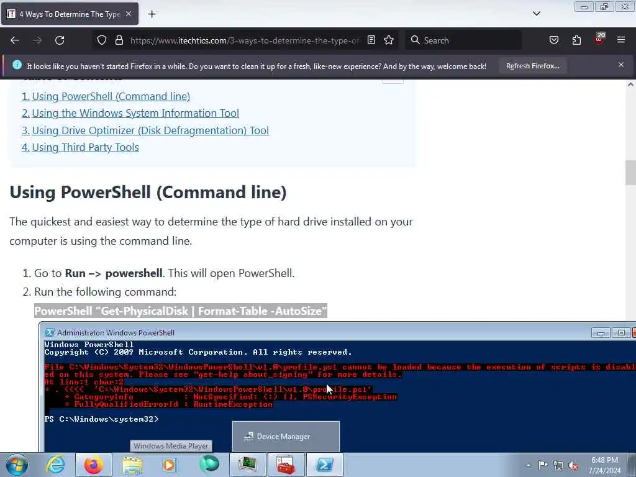Open Windows Explorer folder taskbar icon

coord(132,465)
